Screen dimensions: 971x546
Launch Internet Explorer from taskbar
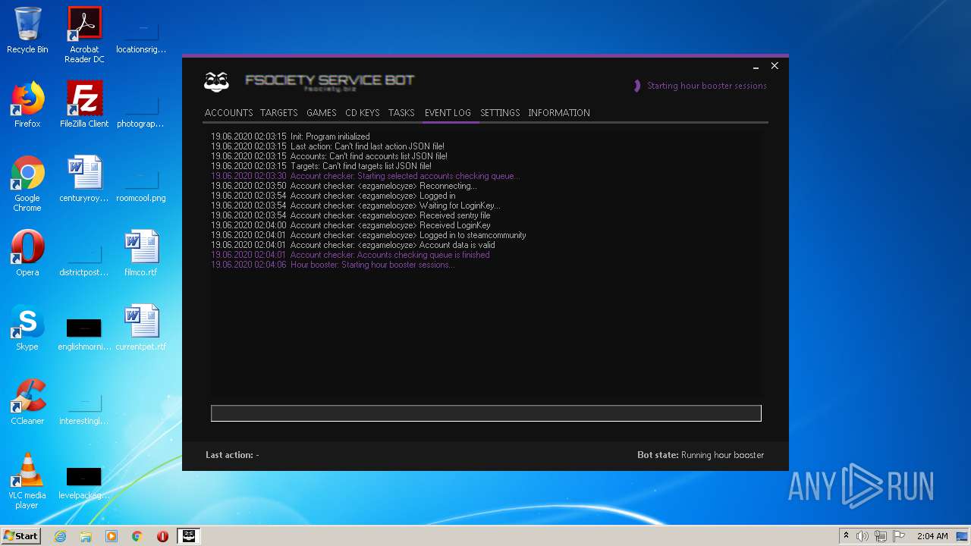coord(61,536)
